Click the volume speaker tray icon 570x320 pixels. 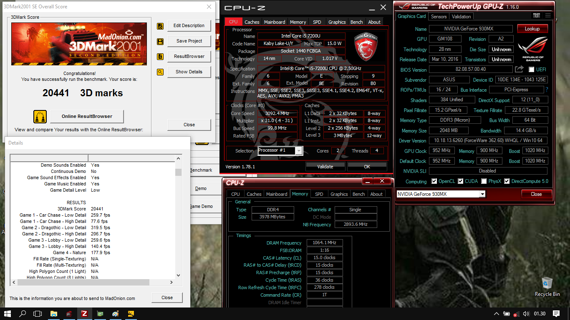click(526, 313)
